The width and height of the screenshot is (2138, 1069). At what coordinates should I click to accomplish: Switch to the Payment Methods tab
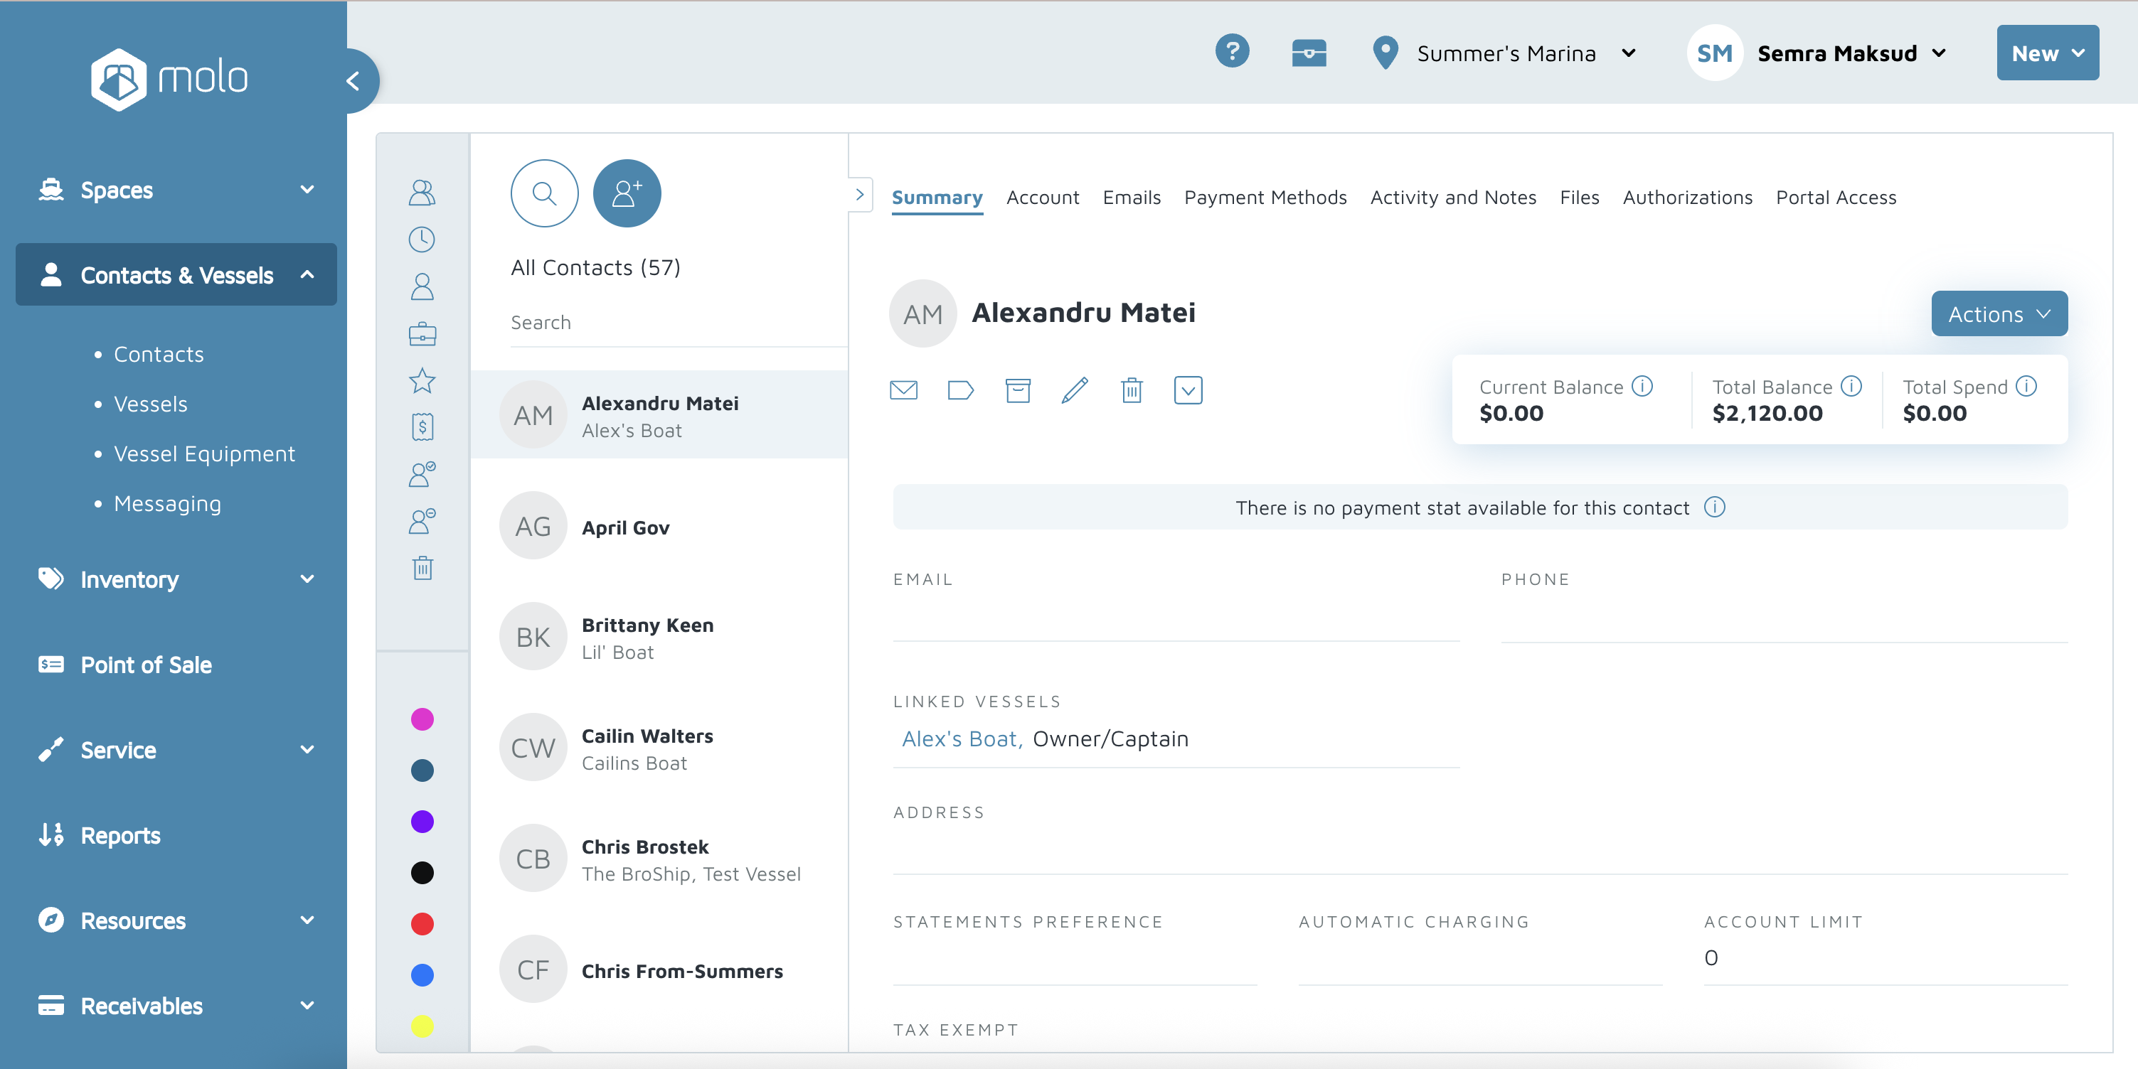click(x=1265, y=198)
